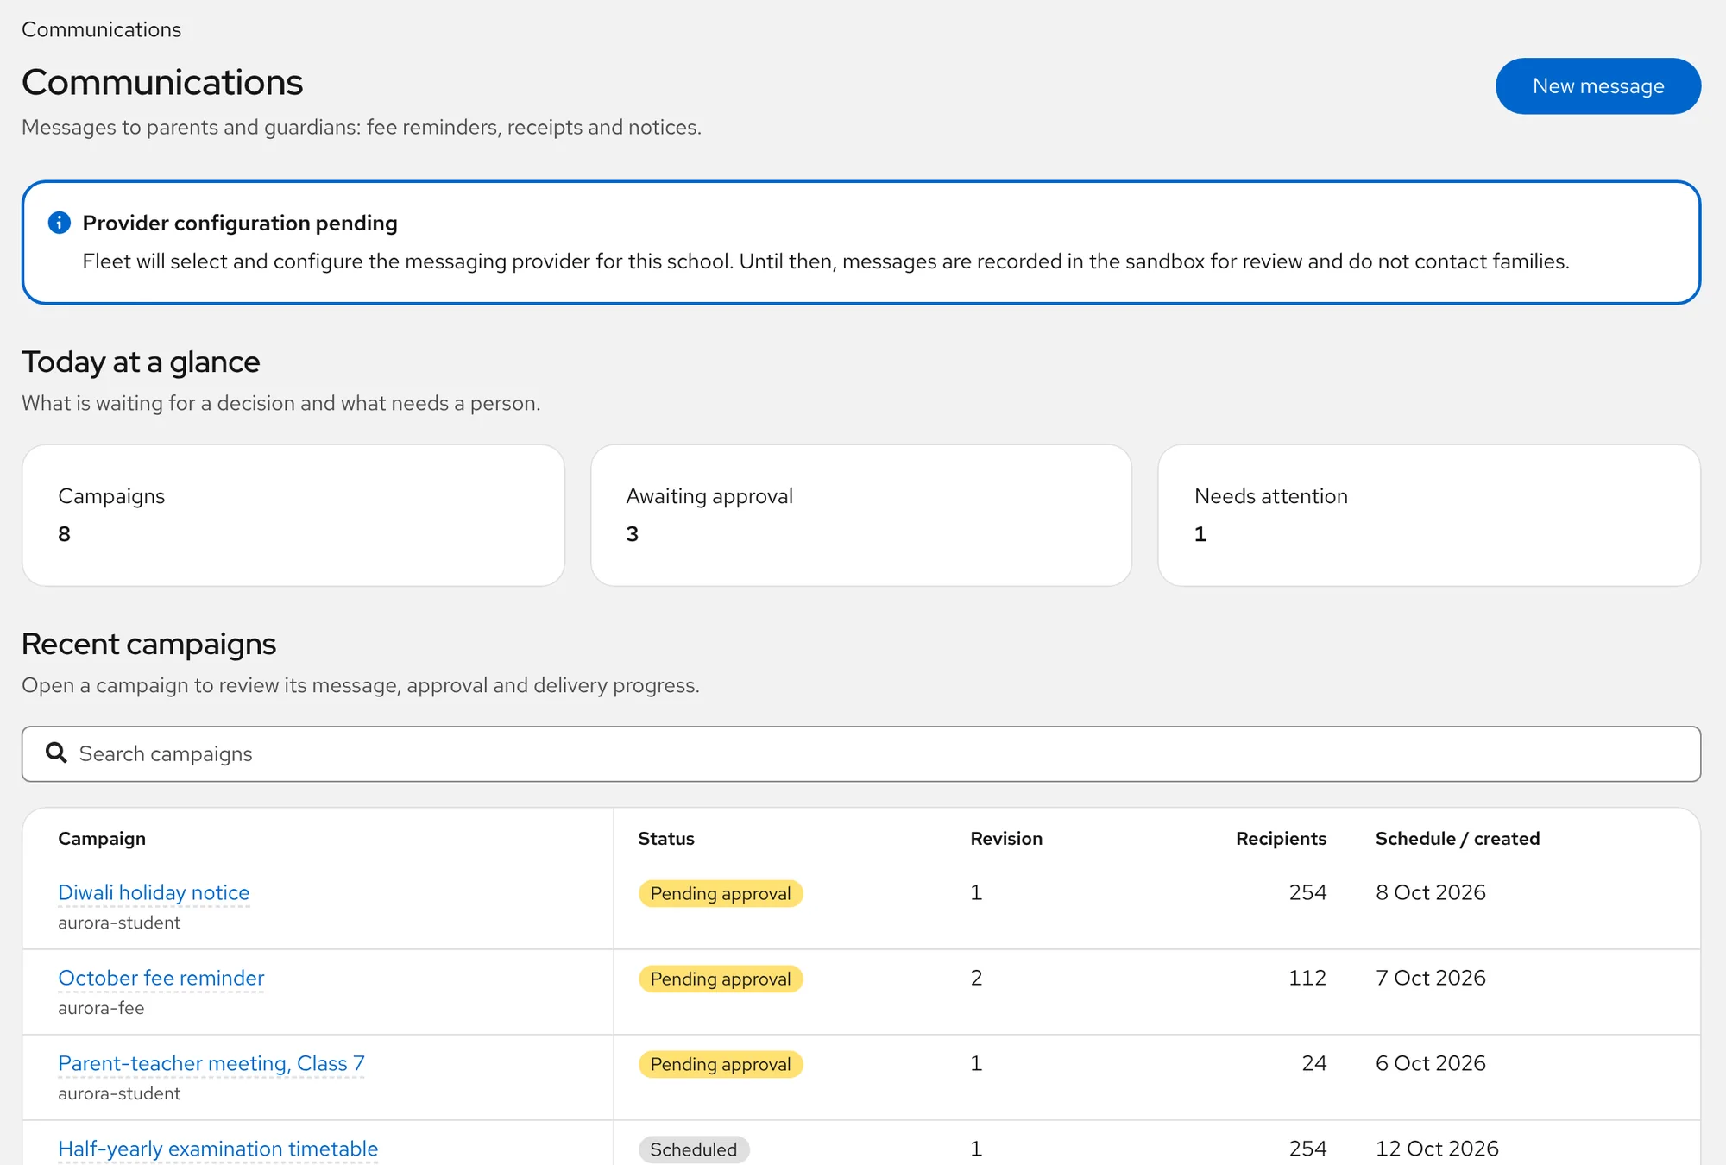Screen dimensions: 1726x1165
Task: Click the recipients value 112
Action: pos(1307,978)
